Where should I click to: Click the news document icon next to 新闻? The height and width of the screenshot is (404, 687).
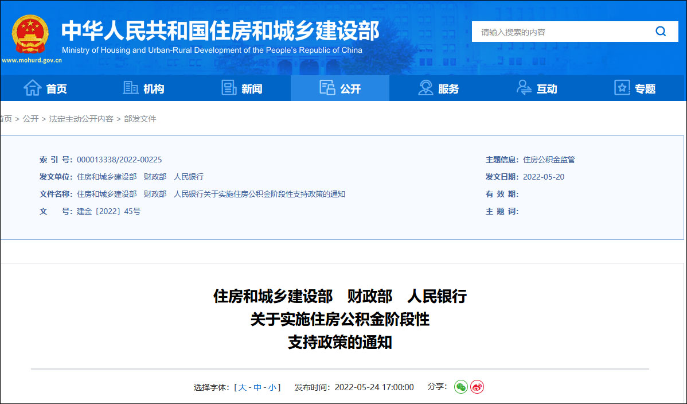tap(229, 87)
